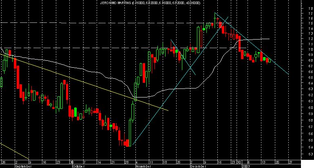Click price axis value 76

click(311, 18)
